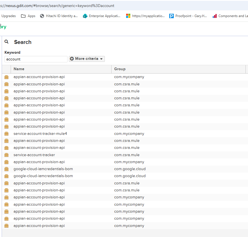The height and width of the screenshot is (237, 248).
Task: Open the Proofpoint bookmark
Action: click(x=188, y=16)
